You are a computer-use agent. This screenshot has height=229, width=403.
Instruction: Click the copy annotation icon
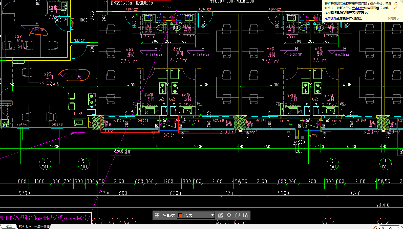pyautogui.click(x=237, y=215)
